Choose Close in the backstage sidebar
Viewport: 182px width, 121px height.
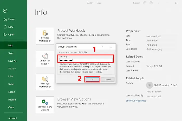(x=14, y=107)
